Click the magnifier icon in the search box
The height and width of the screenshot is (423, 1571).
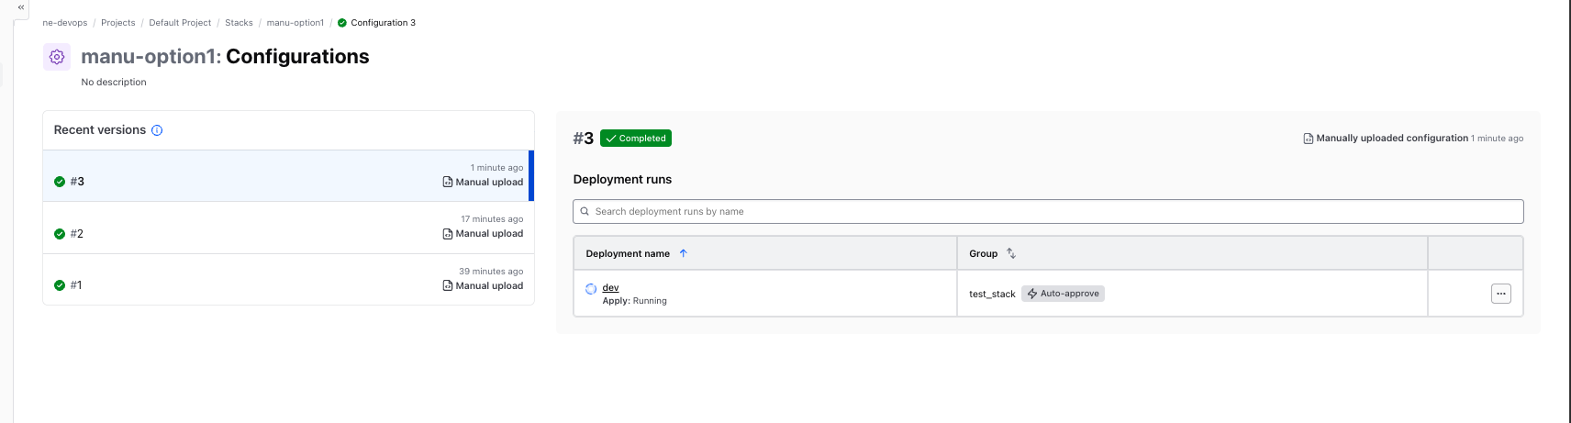(585, 212)
